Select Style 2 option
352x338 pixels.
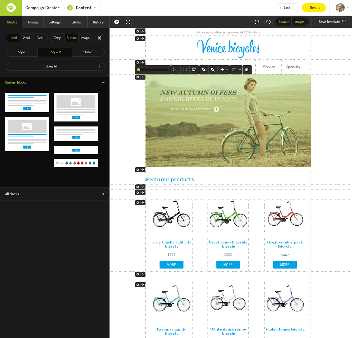coord(56,52)
